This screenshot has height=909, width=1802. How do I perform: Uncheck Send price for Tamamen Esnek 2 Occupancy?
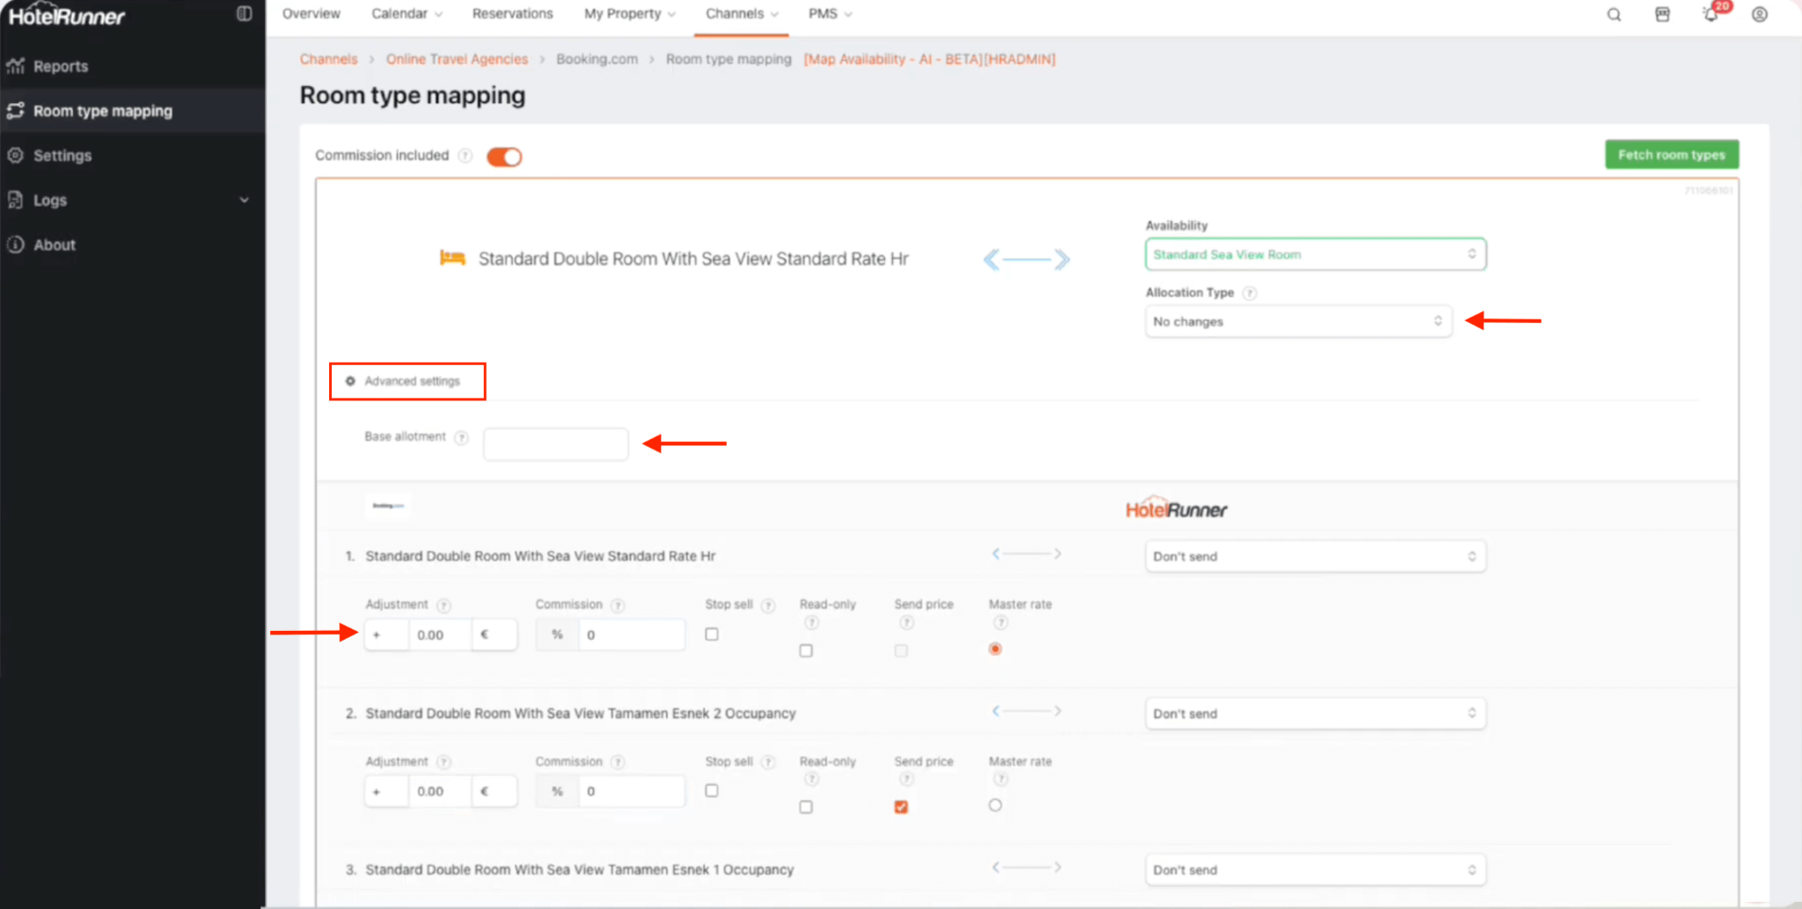(901, 807)
